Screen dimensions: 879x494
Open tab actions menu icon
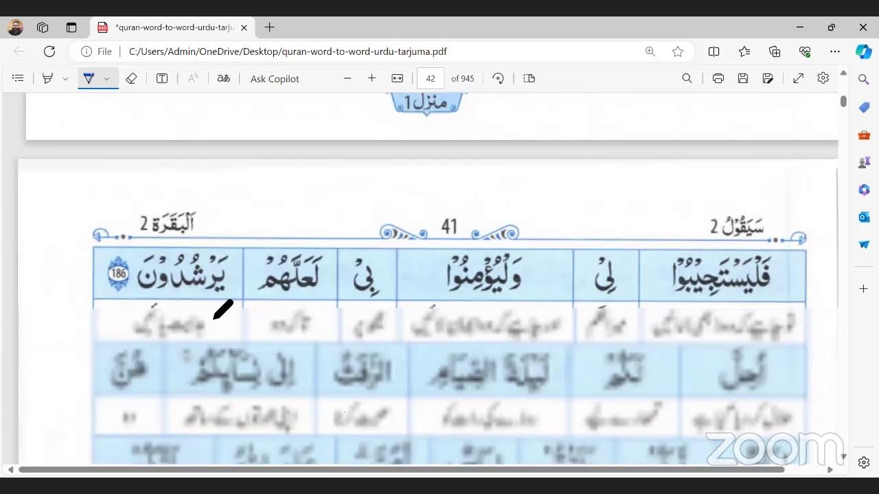pyautogui.click(x=71, y=27)
